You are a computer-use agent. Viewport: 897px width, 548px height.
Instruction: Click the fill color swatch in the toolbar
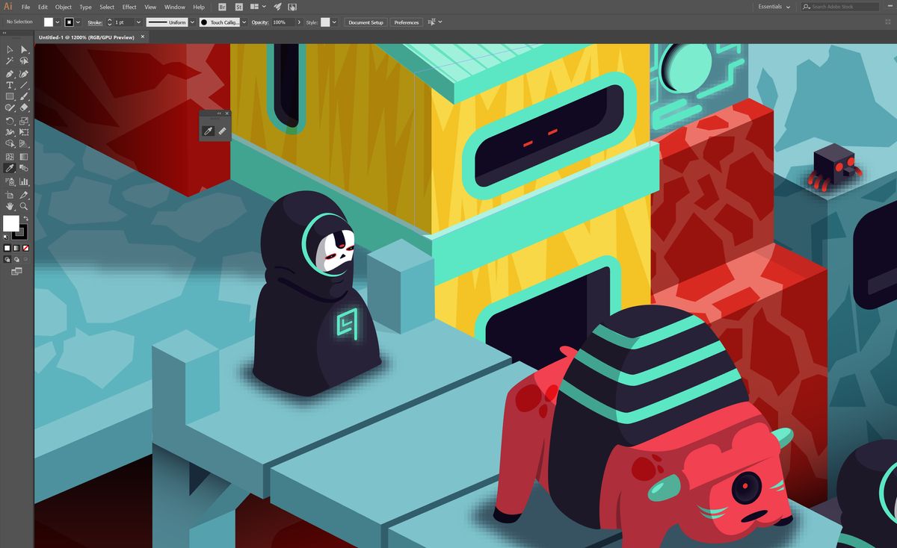[10, 222]
